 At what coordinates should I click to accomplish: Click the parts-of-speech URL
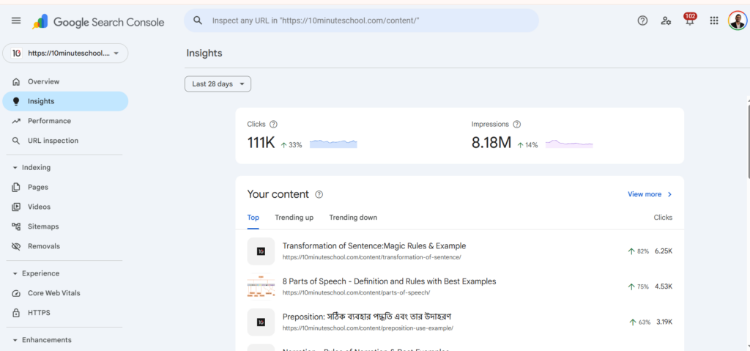[x=357, y=292]
